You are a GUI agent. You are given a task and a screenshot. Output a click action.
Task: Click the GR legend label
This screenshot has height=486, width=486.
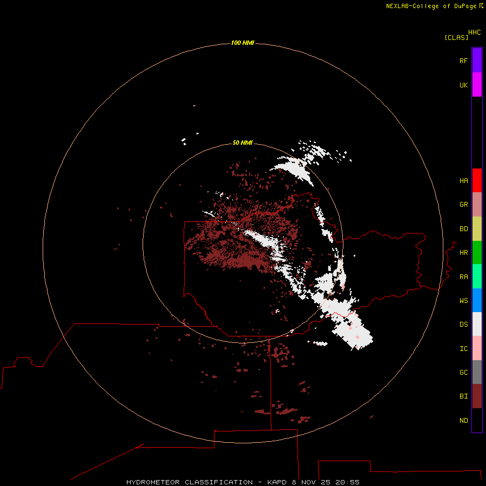463,205
